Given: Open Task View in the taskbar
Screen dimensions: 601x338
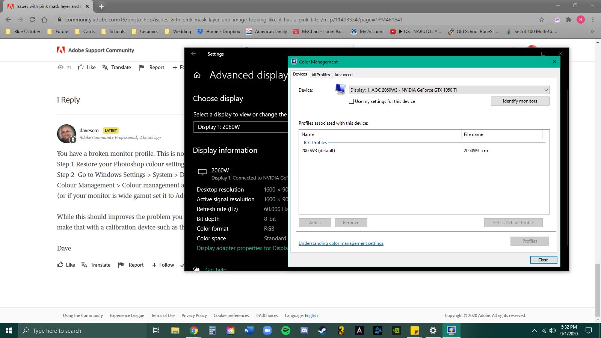Looking at the screenshot, I should point(156,330).
